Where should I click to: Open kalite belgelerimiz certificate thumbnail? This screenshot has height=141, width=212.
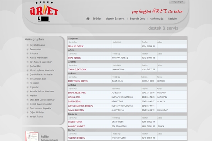click(x=32, y=136)
